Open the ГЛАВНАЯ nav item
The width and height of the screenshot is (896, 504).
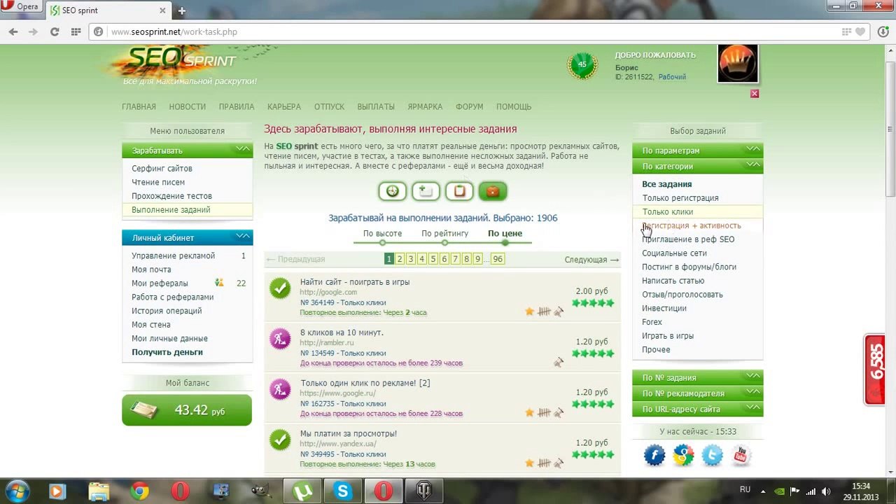tap(139, 106)
